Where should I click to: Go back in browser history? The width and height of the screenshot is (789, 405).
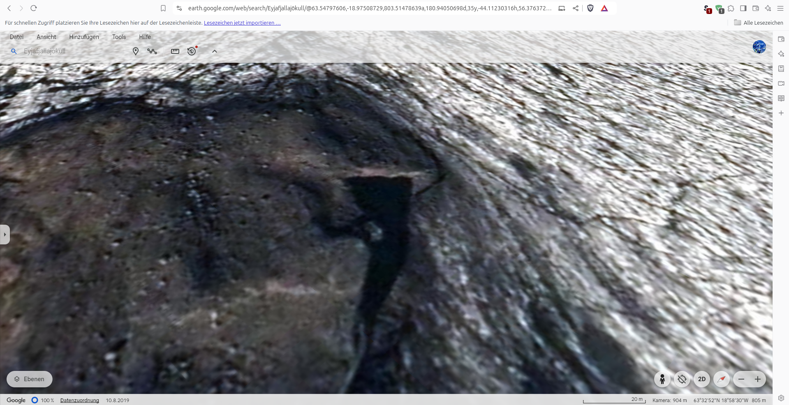click(9, 8)
